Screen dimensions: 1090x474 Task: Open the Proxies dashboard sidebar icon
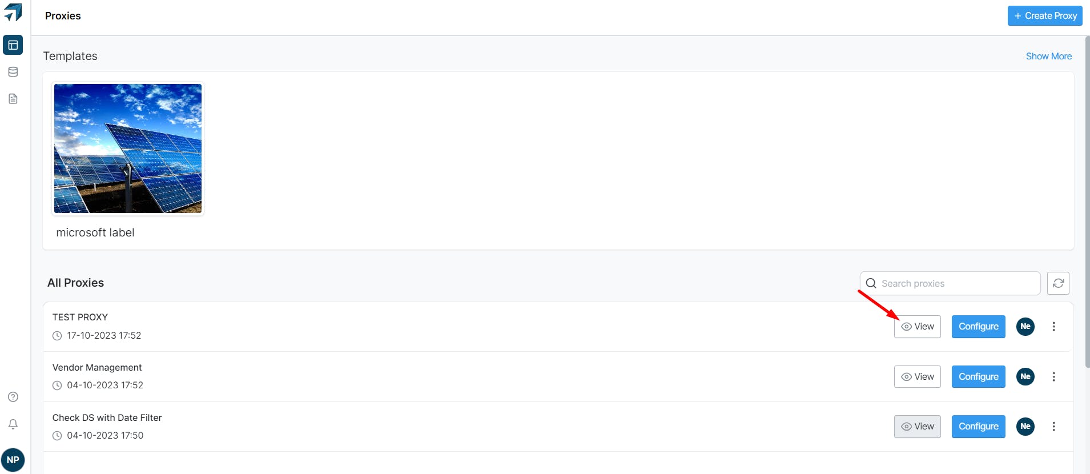tap(13, 45)
